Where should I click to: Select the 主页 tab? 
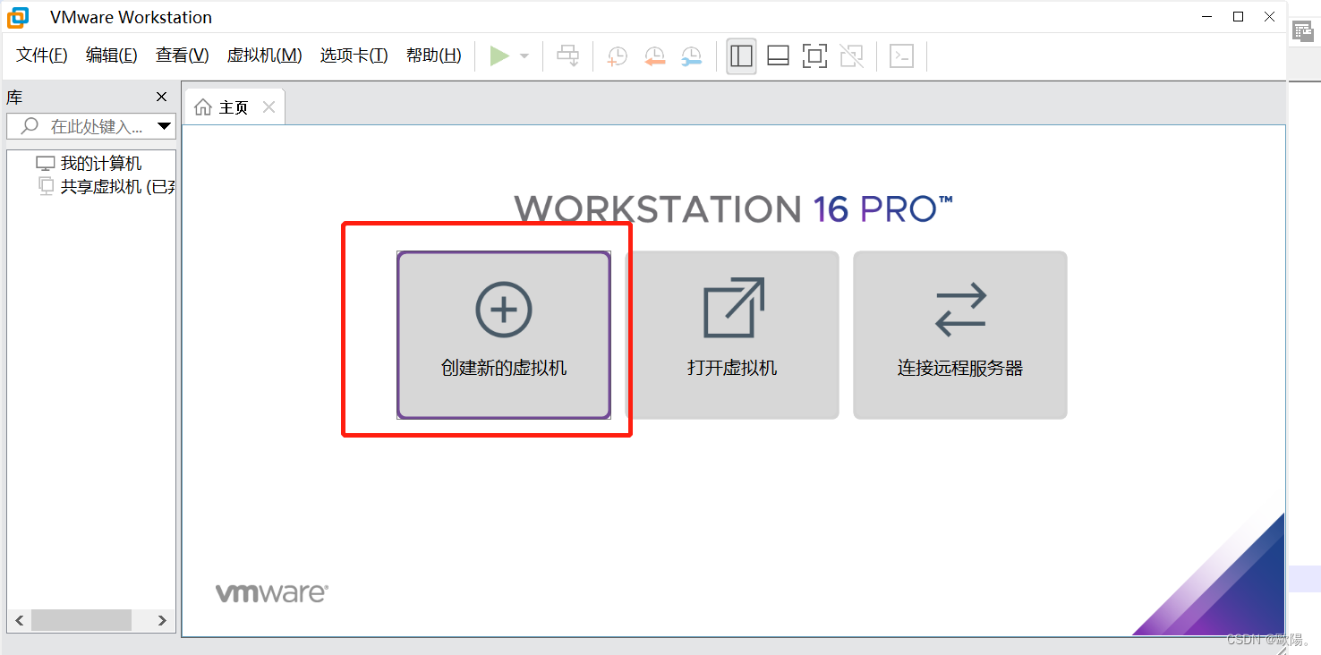[234, 107]
